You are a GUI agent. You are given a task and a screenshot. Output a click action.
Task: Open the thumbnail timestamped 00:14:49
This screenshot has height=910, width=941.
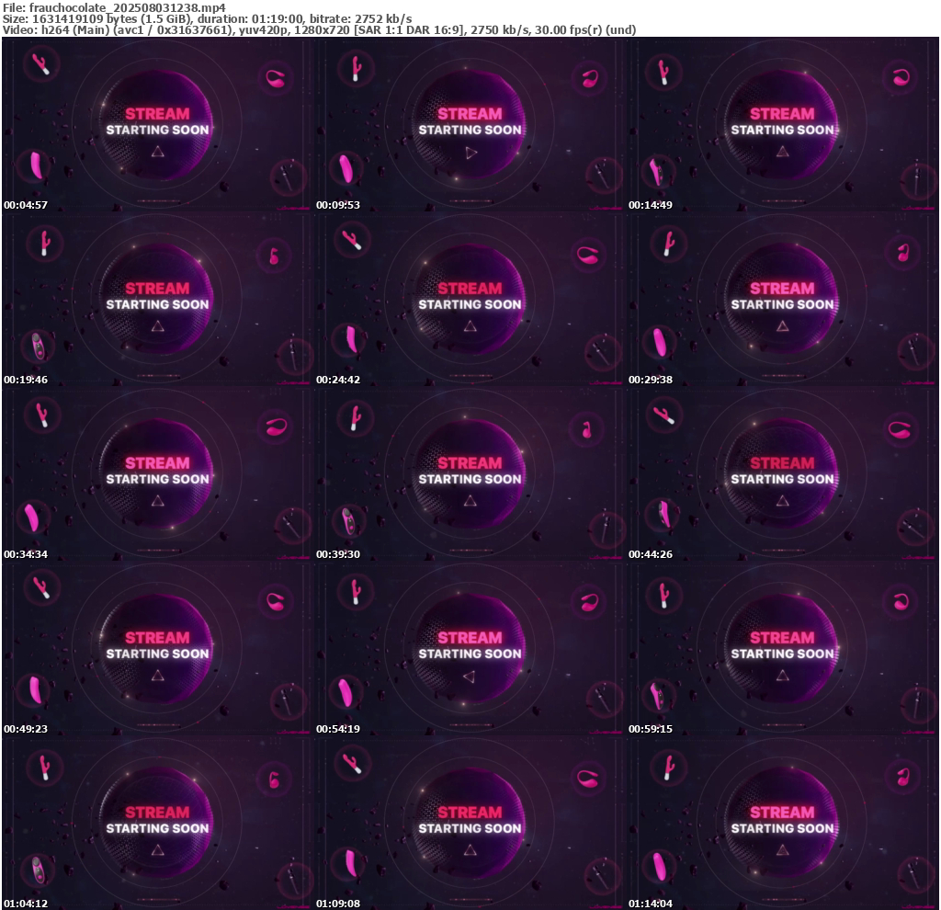pos(782,124)
